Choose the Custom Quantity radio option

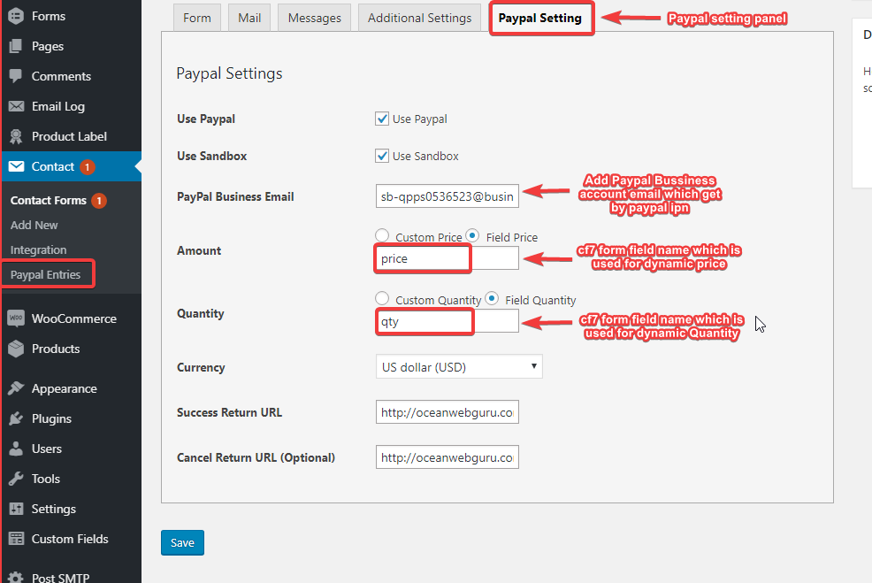(x=382, y=298)
